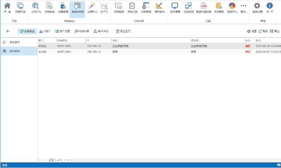281x168 pixels.
Task: Open the 上网行为 module
Action: [36, 8]
